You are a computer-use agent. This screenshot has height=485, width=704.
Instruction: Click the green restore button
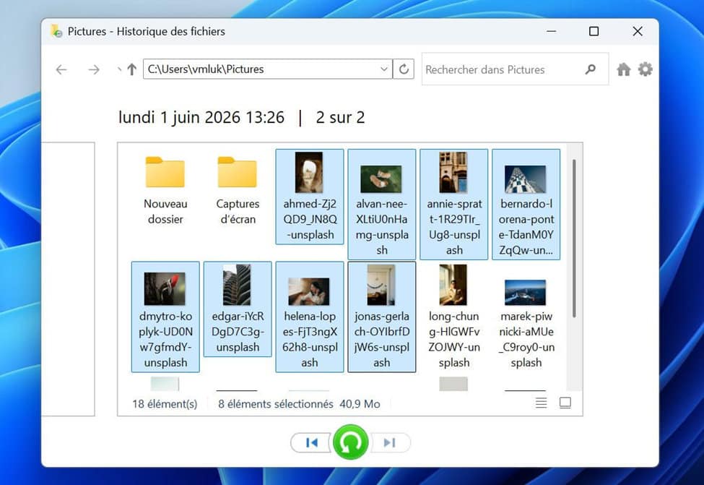coord(351,442)
